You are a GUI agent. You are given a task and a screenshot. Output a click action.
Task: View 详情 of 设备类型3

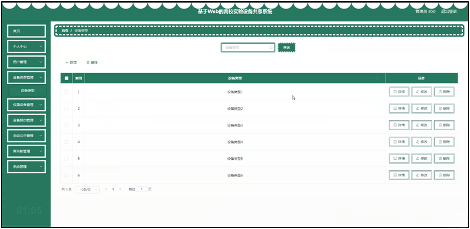[399, 125]
